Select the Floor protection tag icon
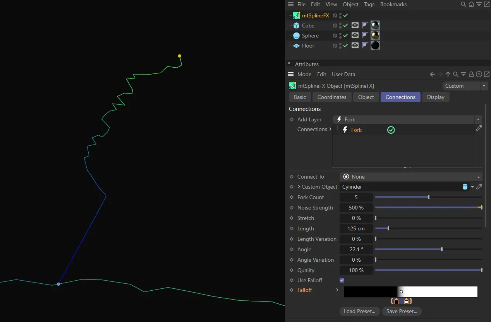The width and height of the screenshot is (491, 322). [365, 46]
